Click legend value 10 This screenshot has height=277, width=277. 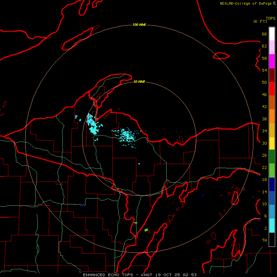coord(264,204)
